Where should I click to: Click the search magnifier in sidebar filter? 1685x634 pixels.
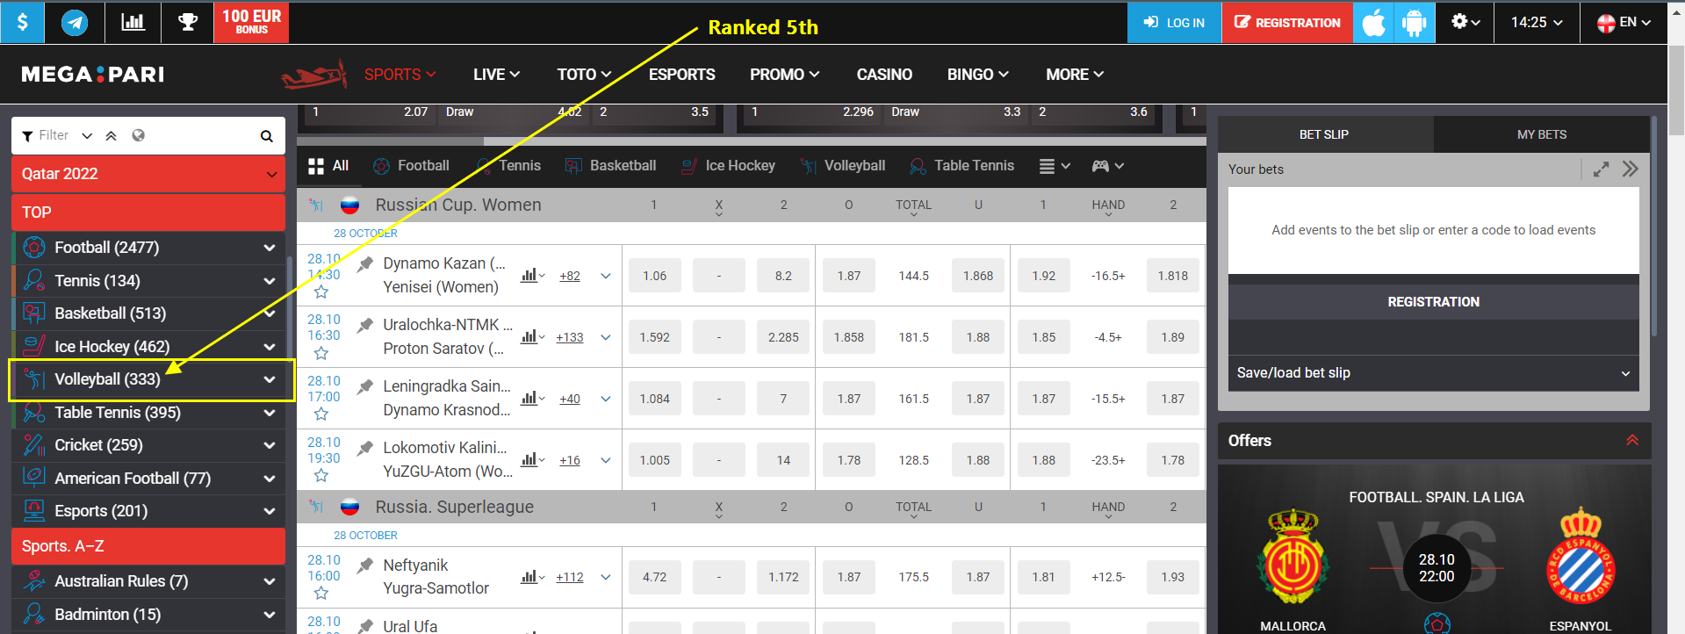pyautogui.click(x=266, y=136)
